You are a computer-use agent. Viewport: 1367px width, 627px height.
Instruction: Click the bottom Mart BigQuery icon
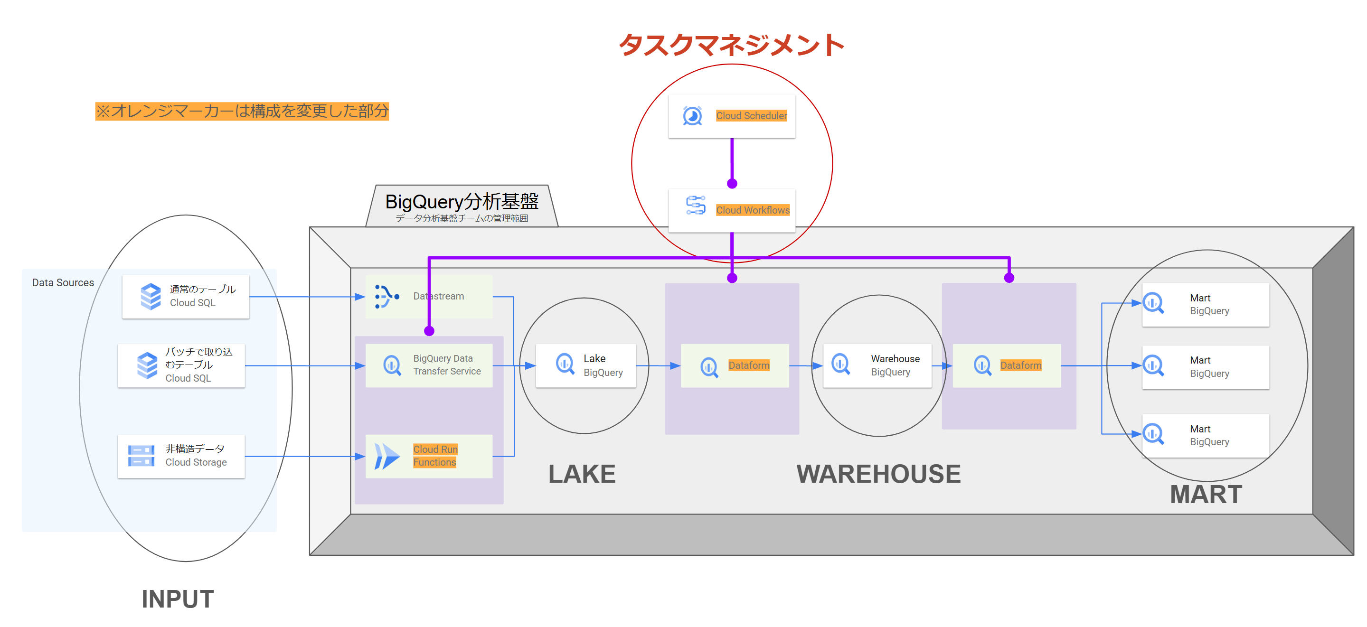tap(1153, 434)
